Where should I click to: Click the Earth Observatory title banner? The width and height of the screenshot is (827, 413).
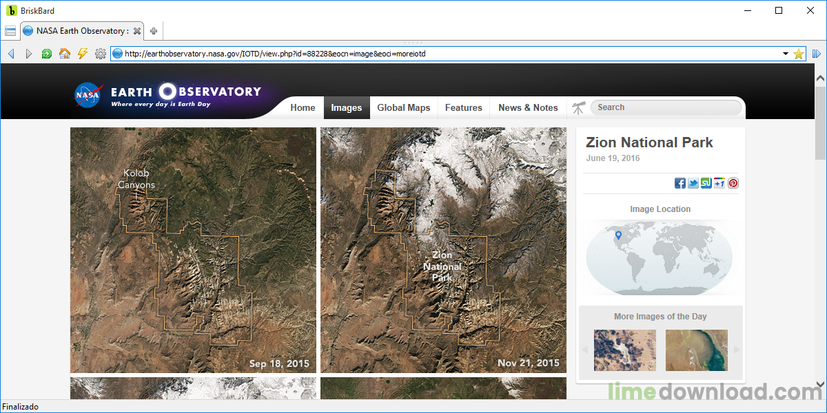186,96
